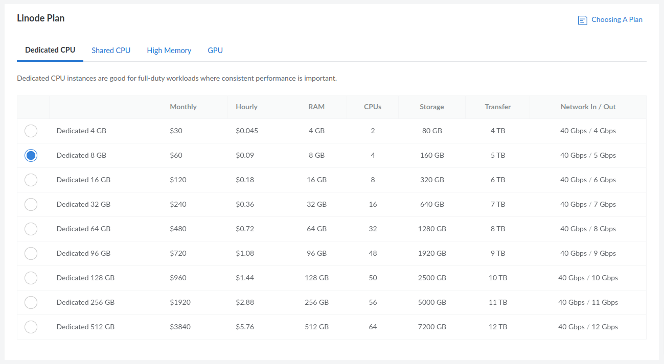Screen dimensions: 664x364
Task: Click the 56 CPUs value
Action: tap(373, 302)
